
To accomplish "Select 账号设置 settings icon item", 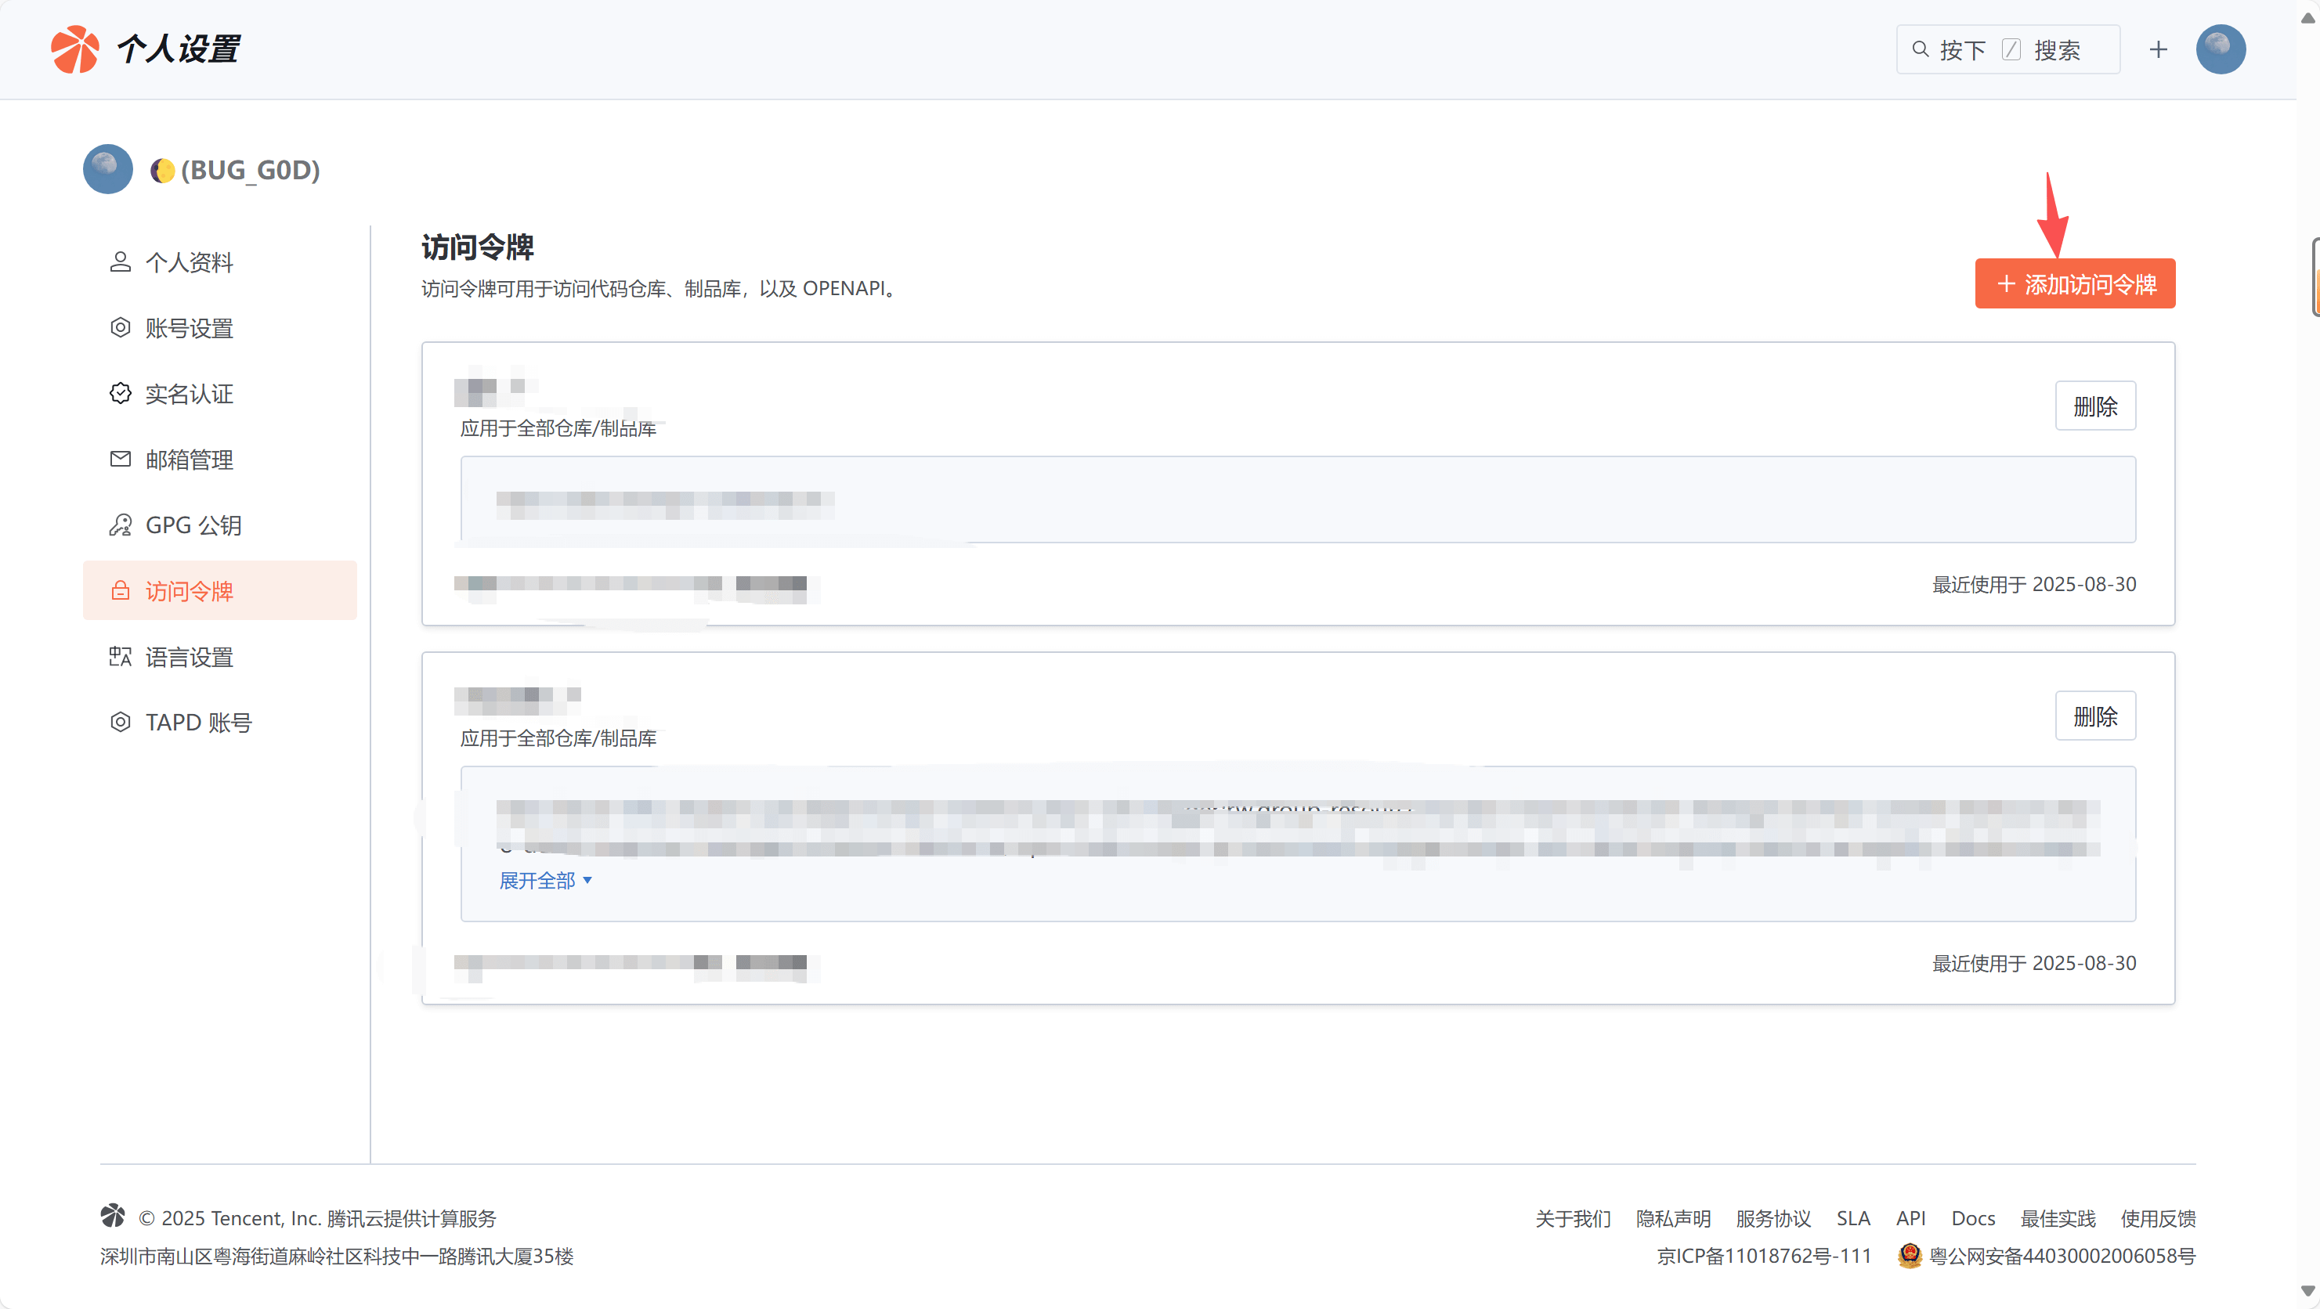I will pyautogui.click(x=188, y=328).
